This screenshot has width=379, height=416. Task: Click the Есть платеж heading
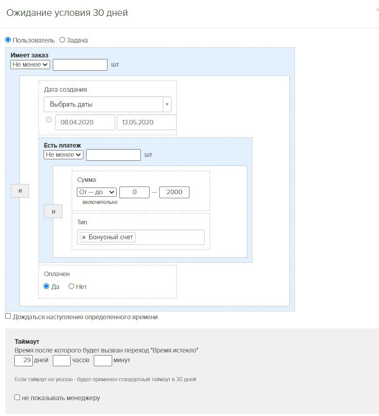(62, 145)
